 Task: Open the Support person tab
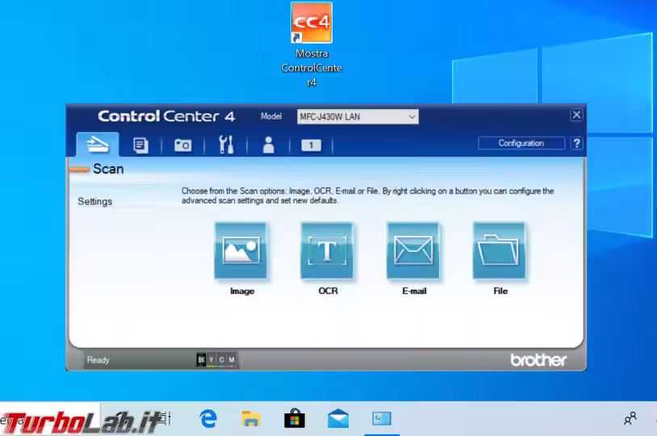[x=268, y=145]
